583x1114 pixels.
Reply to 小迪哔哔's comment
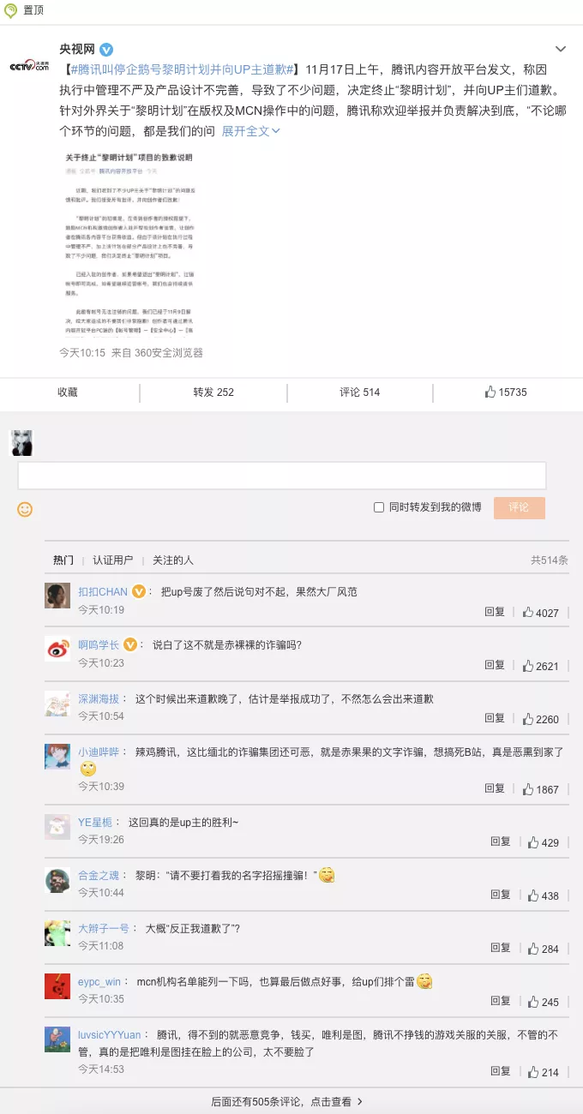tap(495, 788)
